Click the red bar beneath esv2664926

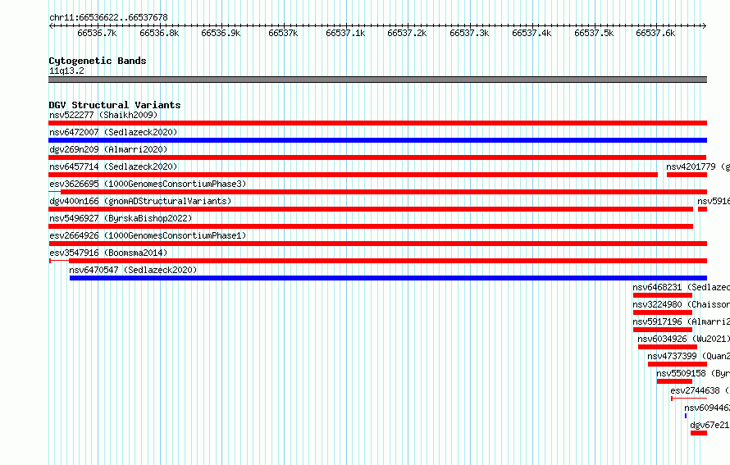coord(377,244)
